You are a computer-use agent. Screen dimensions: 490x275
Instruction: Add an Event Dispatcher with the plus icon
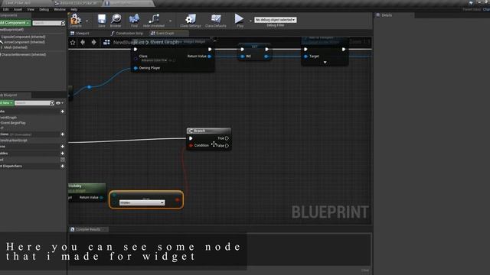coord(63,167)
